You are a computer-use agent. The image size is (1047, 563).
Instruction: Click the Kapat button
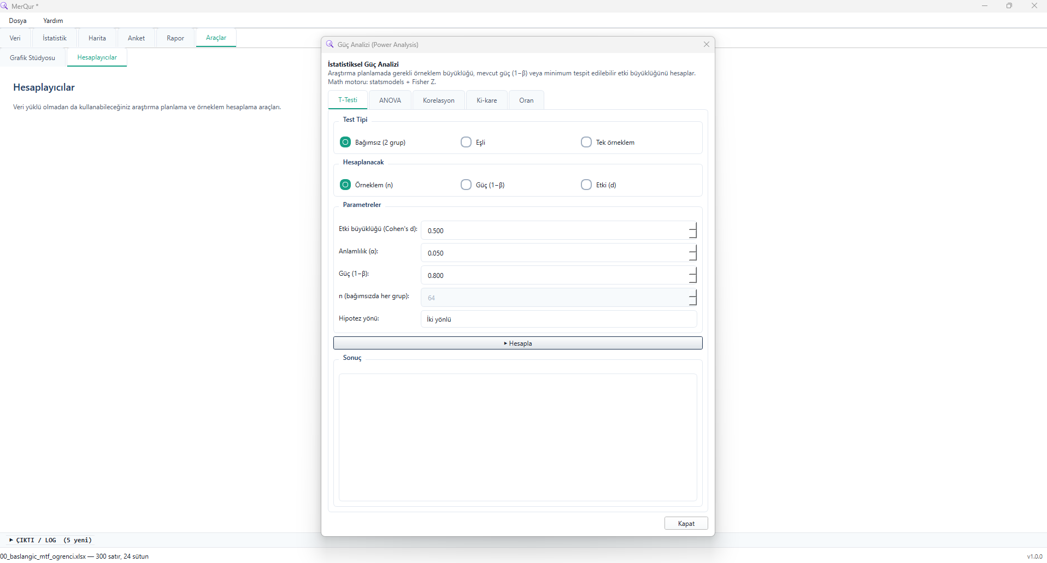(x=686, y=523)
